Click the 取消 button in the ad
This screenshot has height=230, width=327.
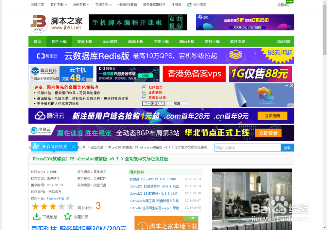(x=177, y=103)
